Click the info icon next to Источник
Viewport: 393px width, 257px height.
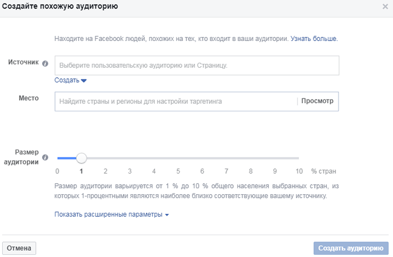point(45,63)
